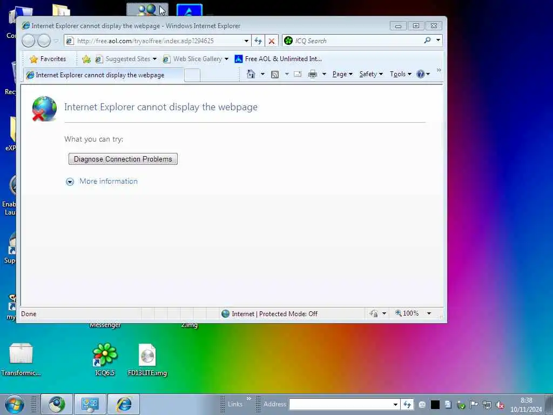Select the 'Internet Explorer cannot display' tab
The image size is (553, 415).
pyautogui.click(x=104, y=75)
